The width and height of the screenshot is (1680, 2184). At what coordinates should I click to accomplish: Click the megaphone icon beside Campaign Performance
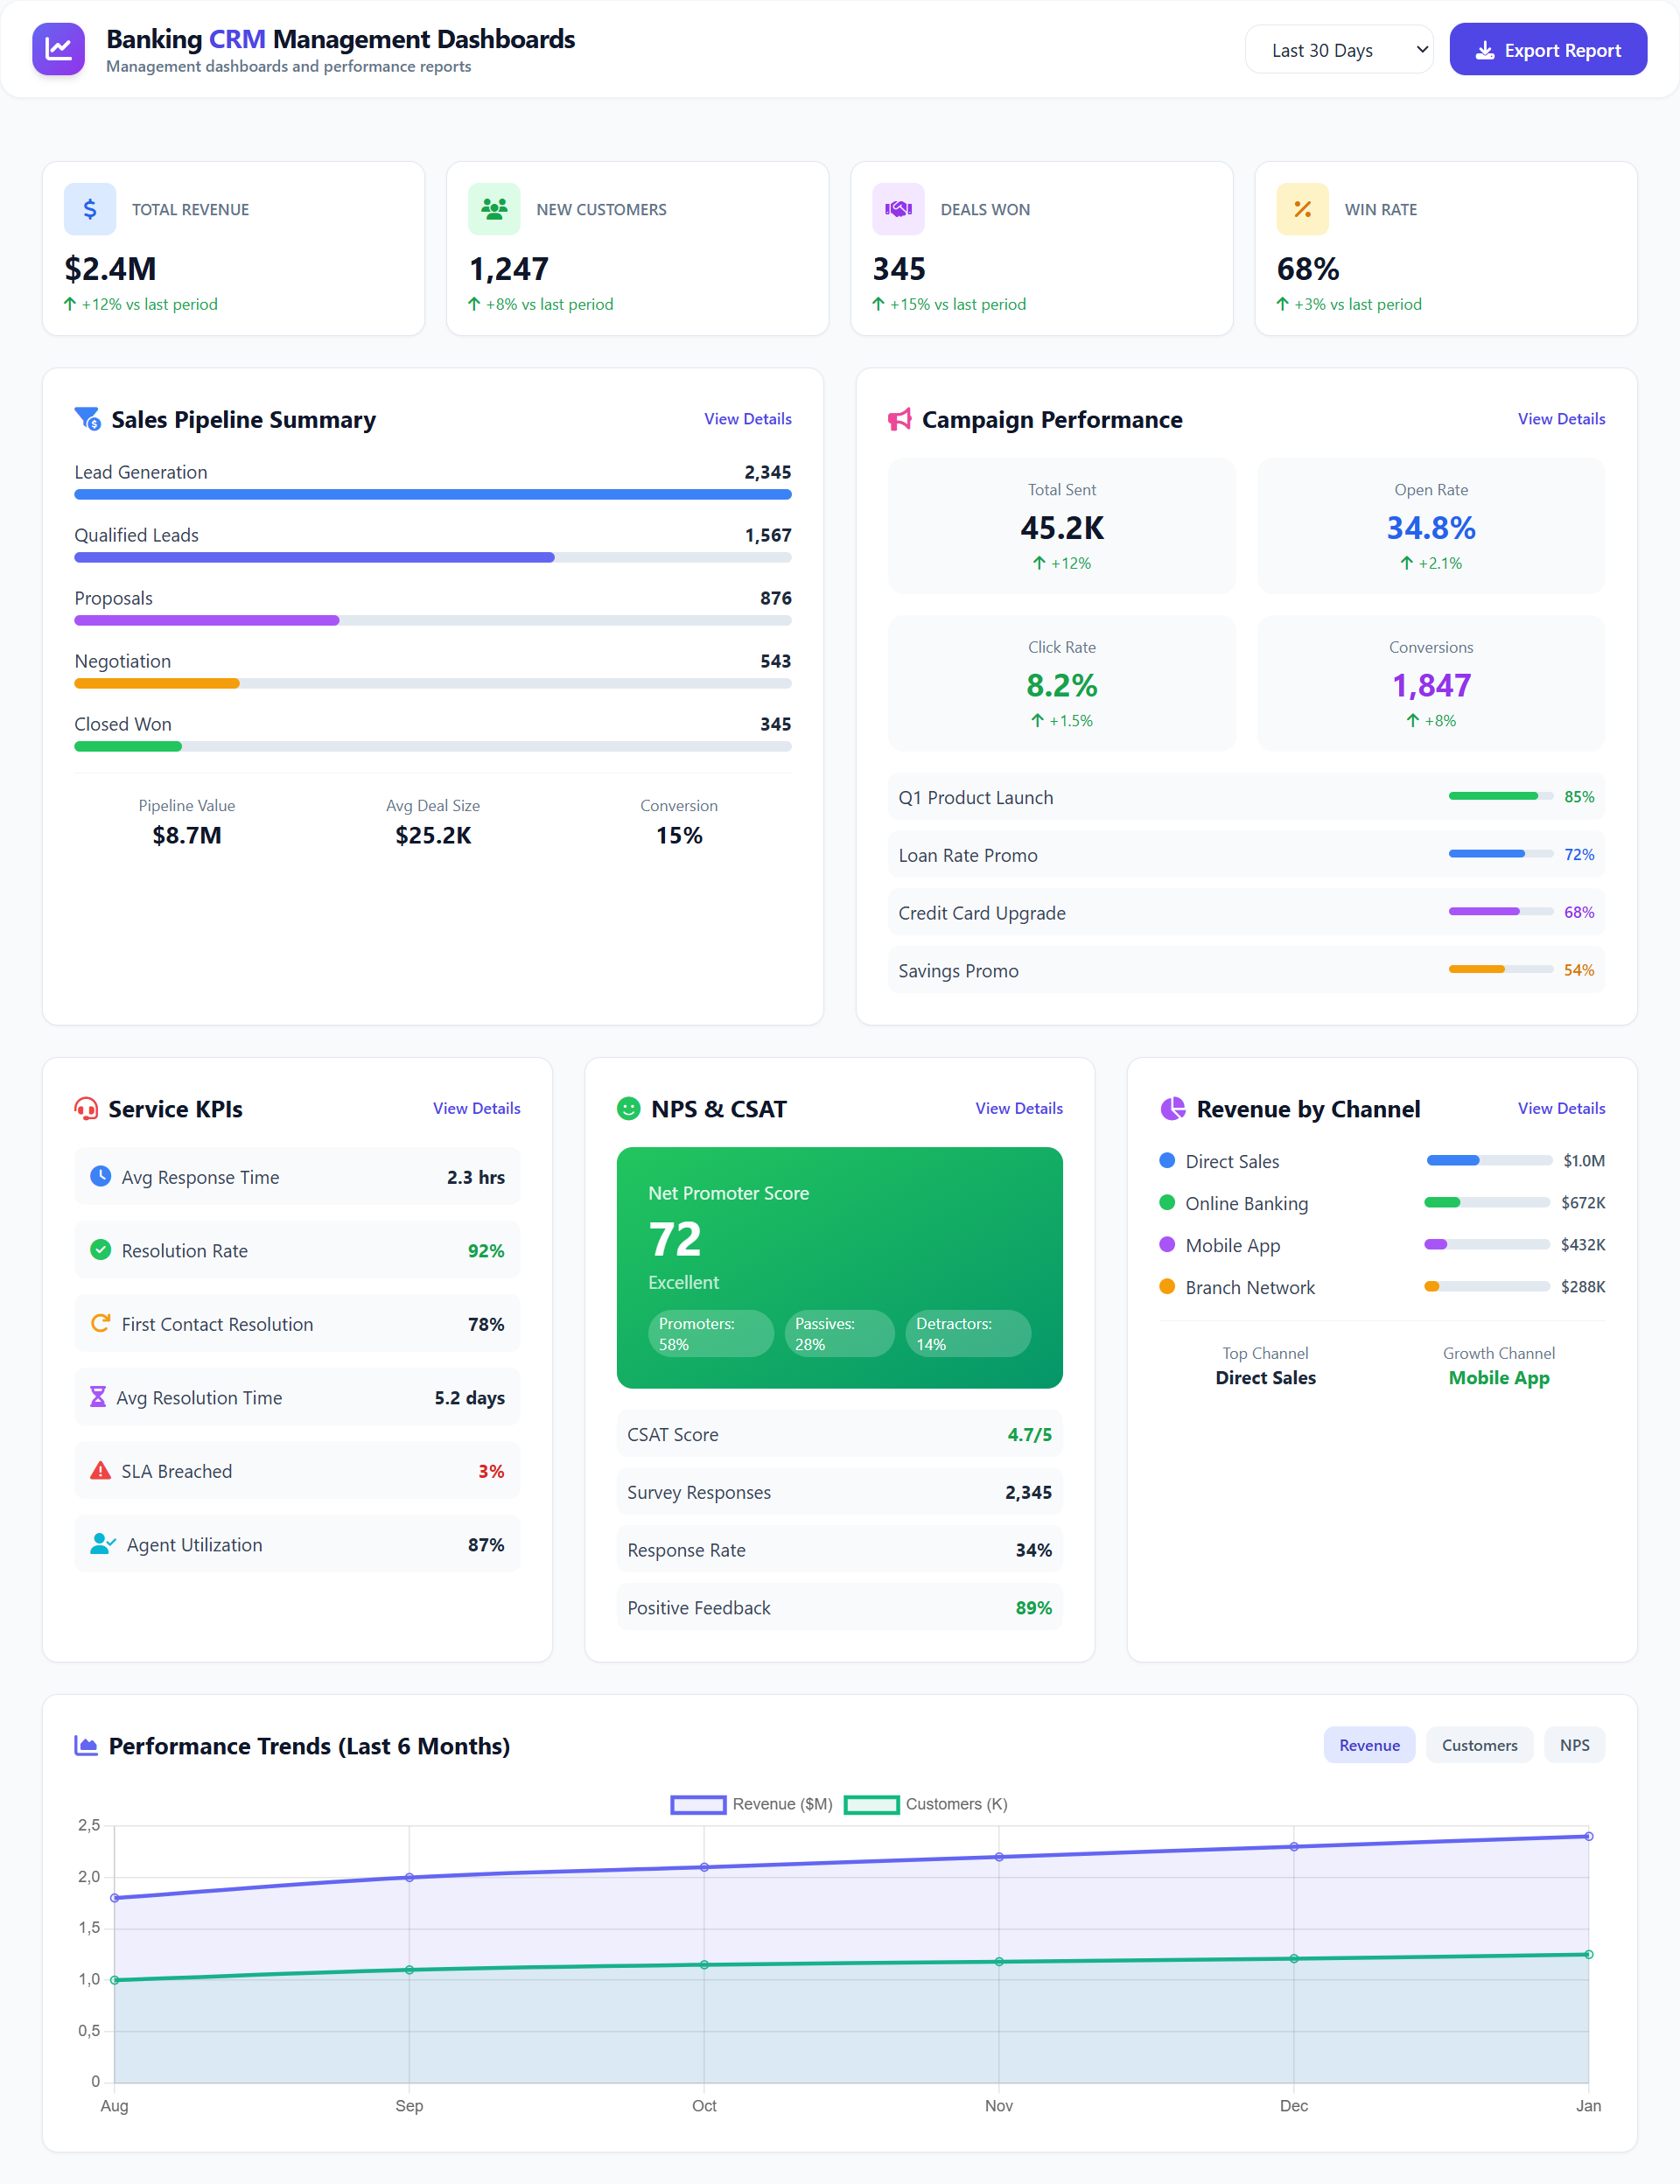(x=899, y=419)
